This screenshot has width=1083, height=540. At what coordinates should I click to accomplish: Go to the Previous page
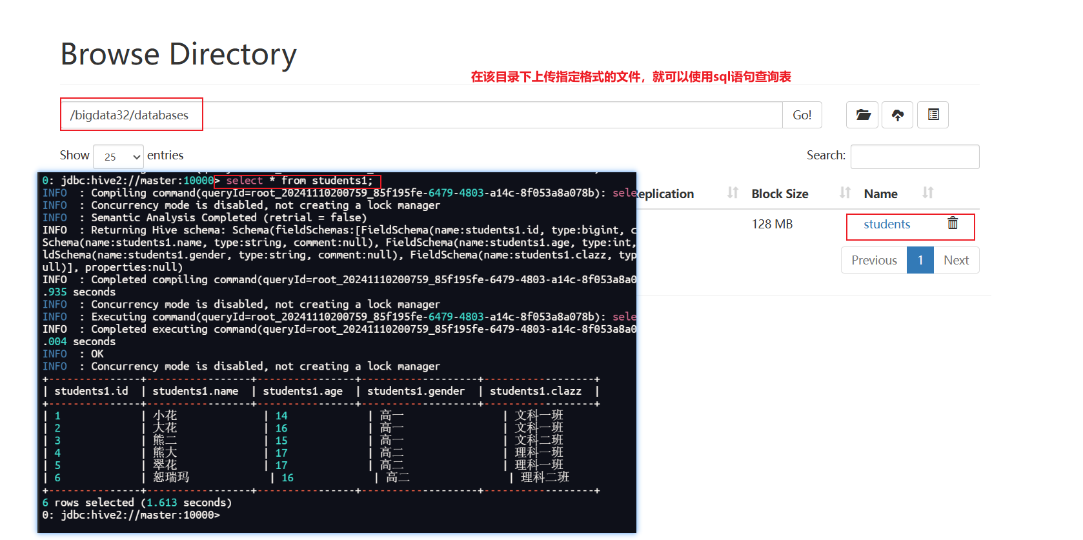point(874,260)
